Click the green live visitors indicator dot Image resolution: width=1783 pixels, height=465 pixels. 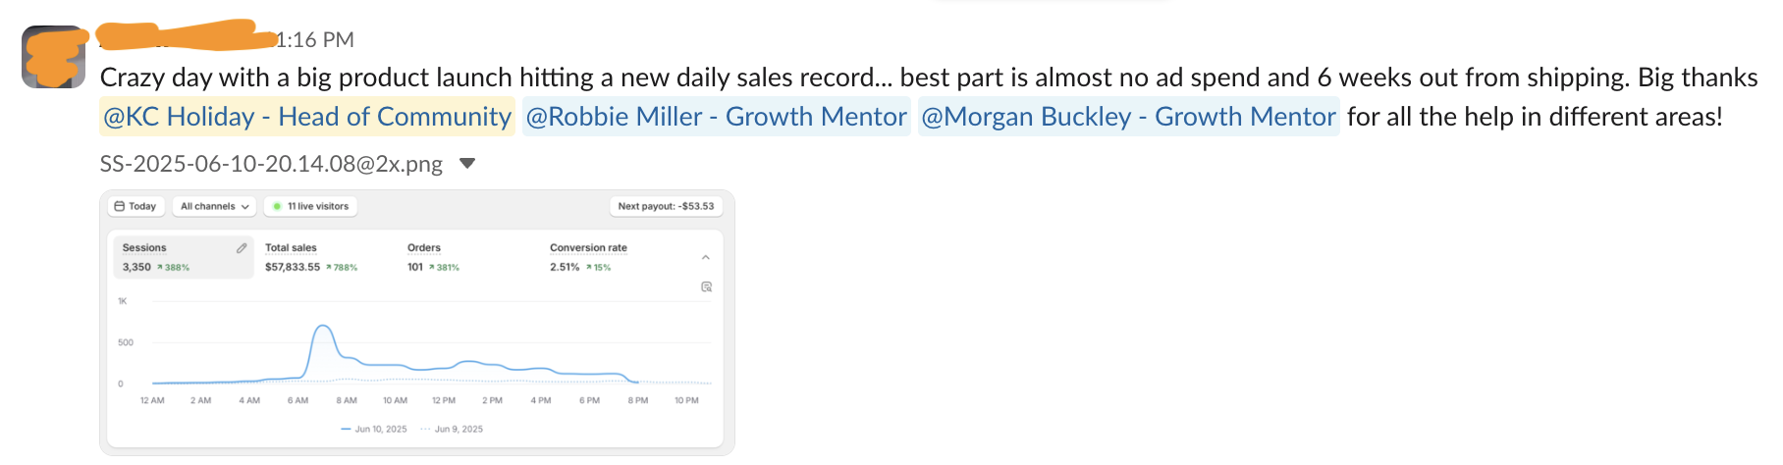277,206
